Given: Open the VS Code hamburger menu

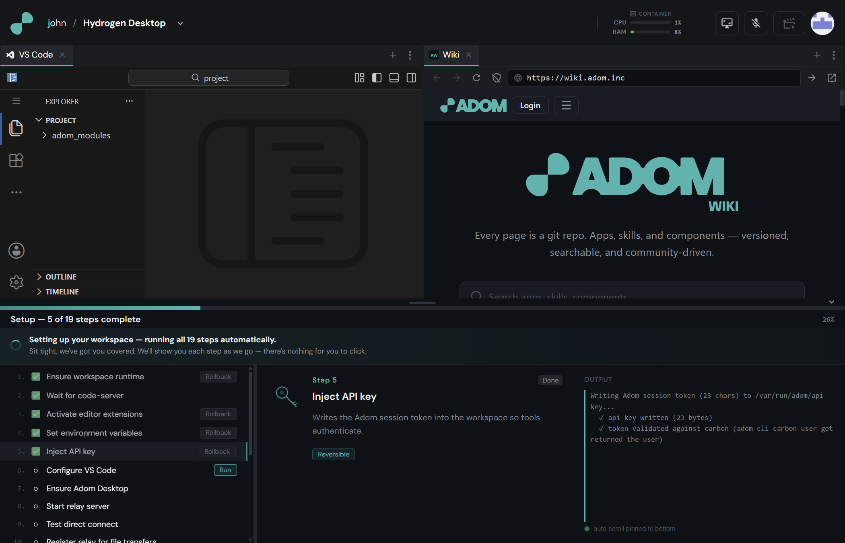Looking at the screenshot, I should 16,101.
